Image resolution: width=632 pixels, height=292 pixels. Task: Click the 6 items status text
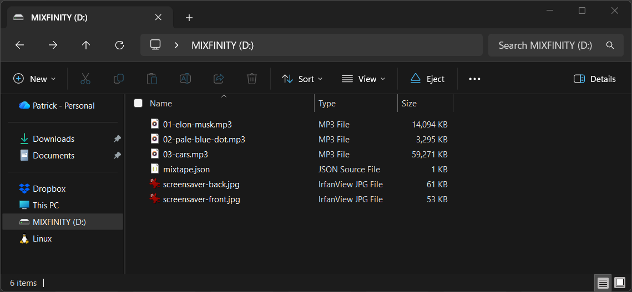23,283
